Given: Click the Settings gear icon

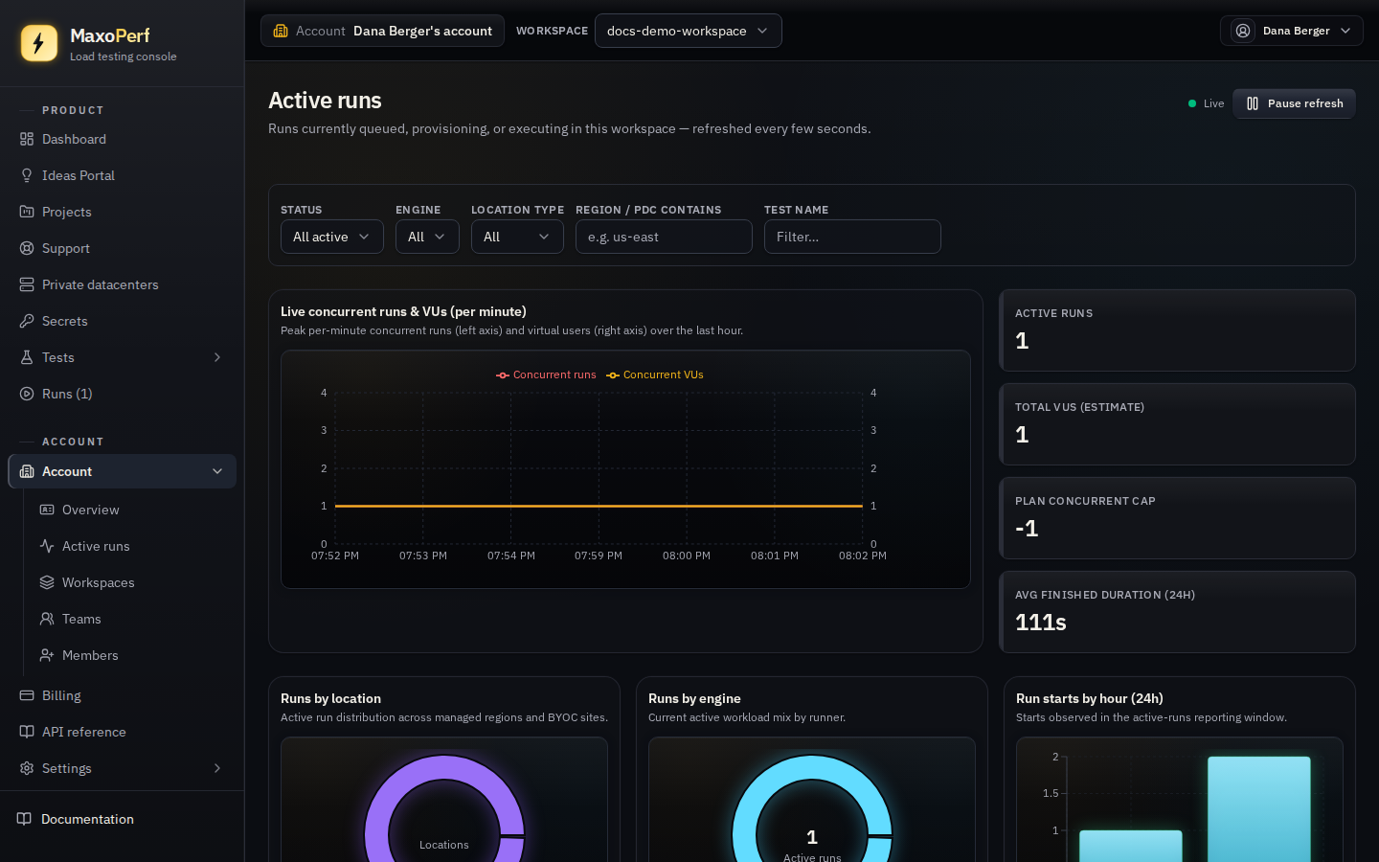Looking at the screenshot, I should [x=27, y=768].
